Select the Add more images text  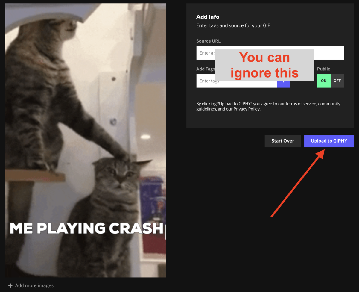point(34,285)
